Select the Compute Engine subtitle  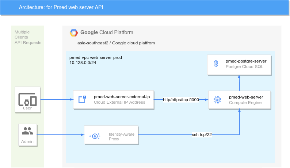tap(245, 103)
